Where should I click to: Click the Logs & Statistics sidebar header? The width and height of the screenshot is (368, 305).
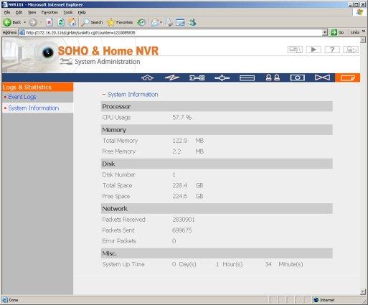click(x=37, y=87)
